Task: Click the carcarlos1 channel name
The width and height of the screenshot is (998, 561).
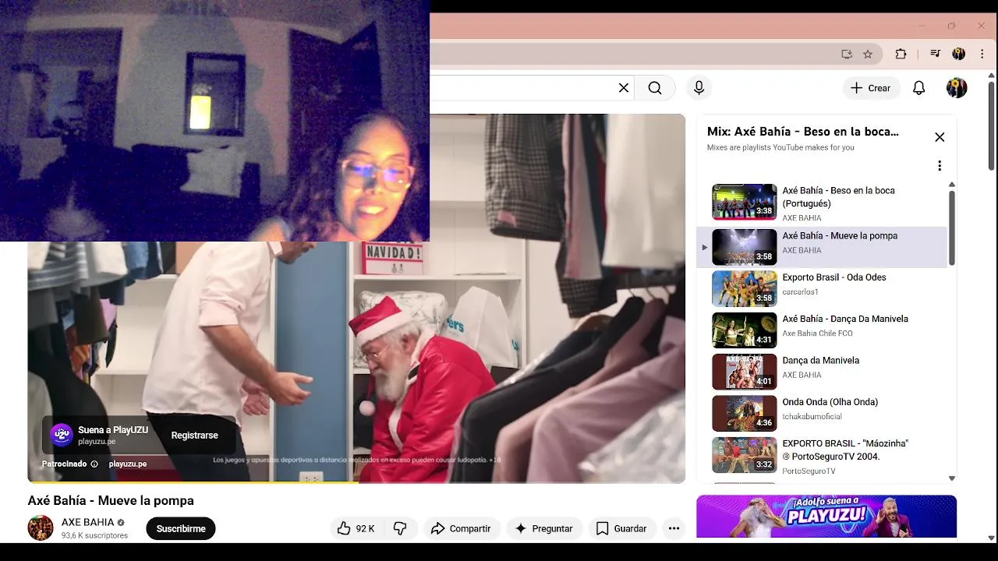Action: [x=800, y=292]
